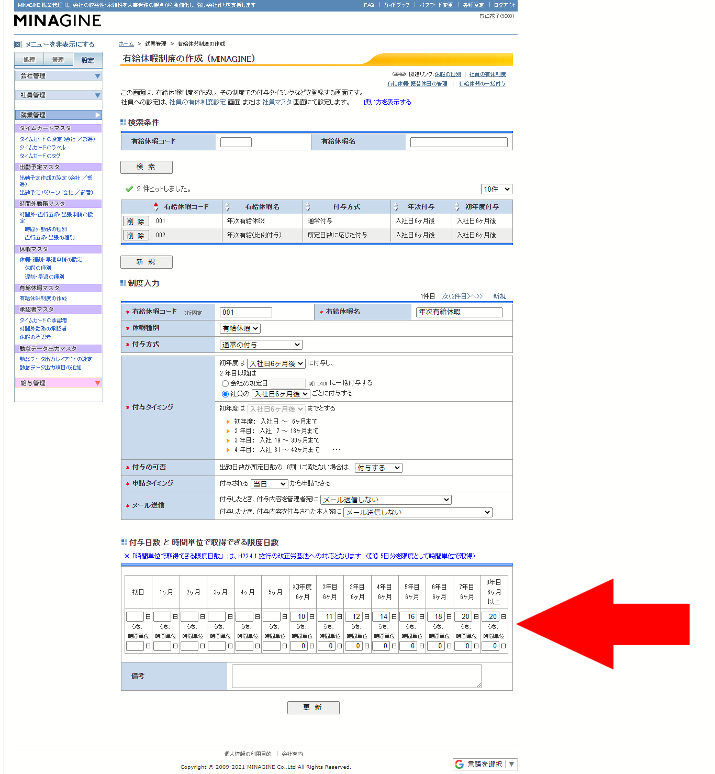Screen dimensions: 715x774
Task: Click 初年度6ヶ月 days field showing 10
Action: (x=298, y=617)
